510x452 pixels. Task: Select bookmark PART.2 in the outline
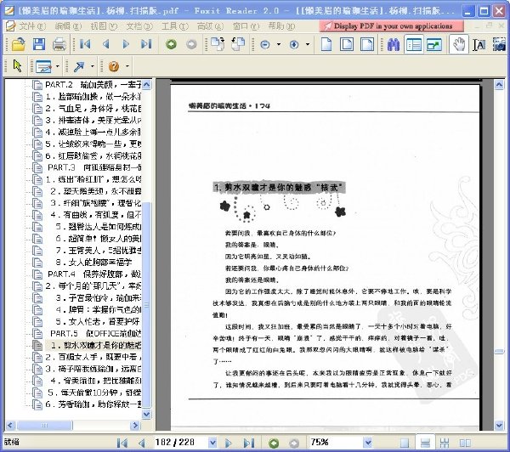click(x=93, y=85)
